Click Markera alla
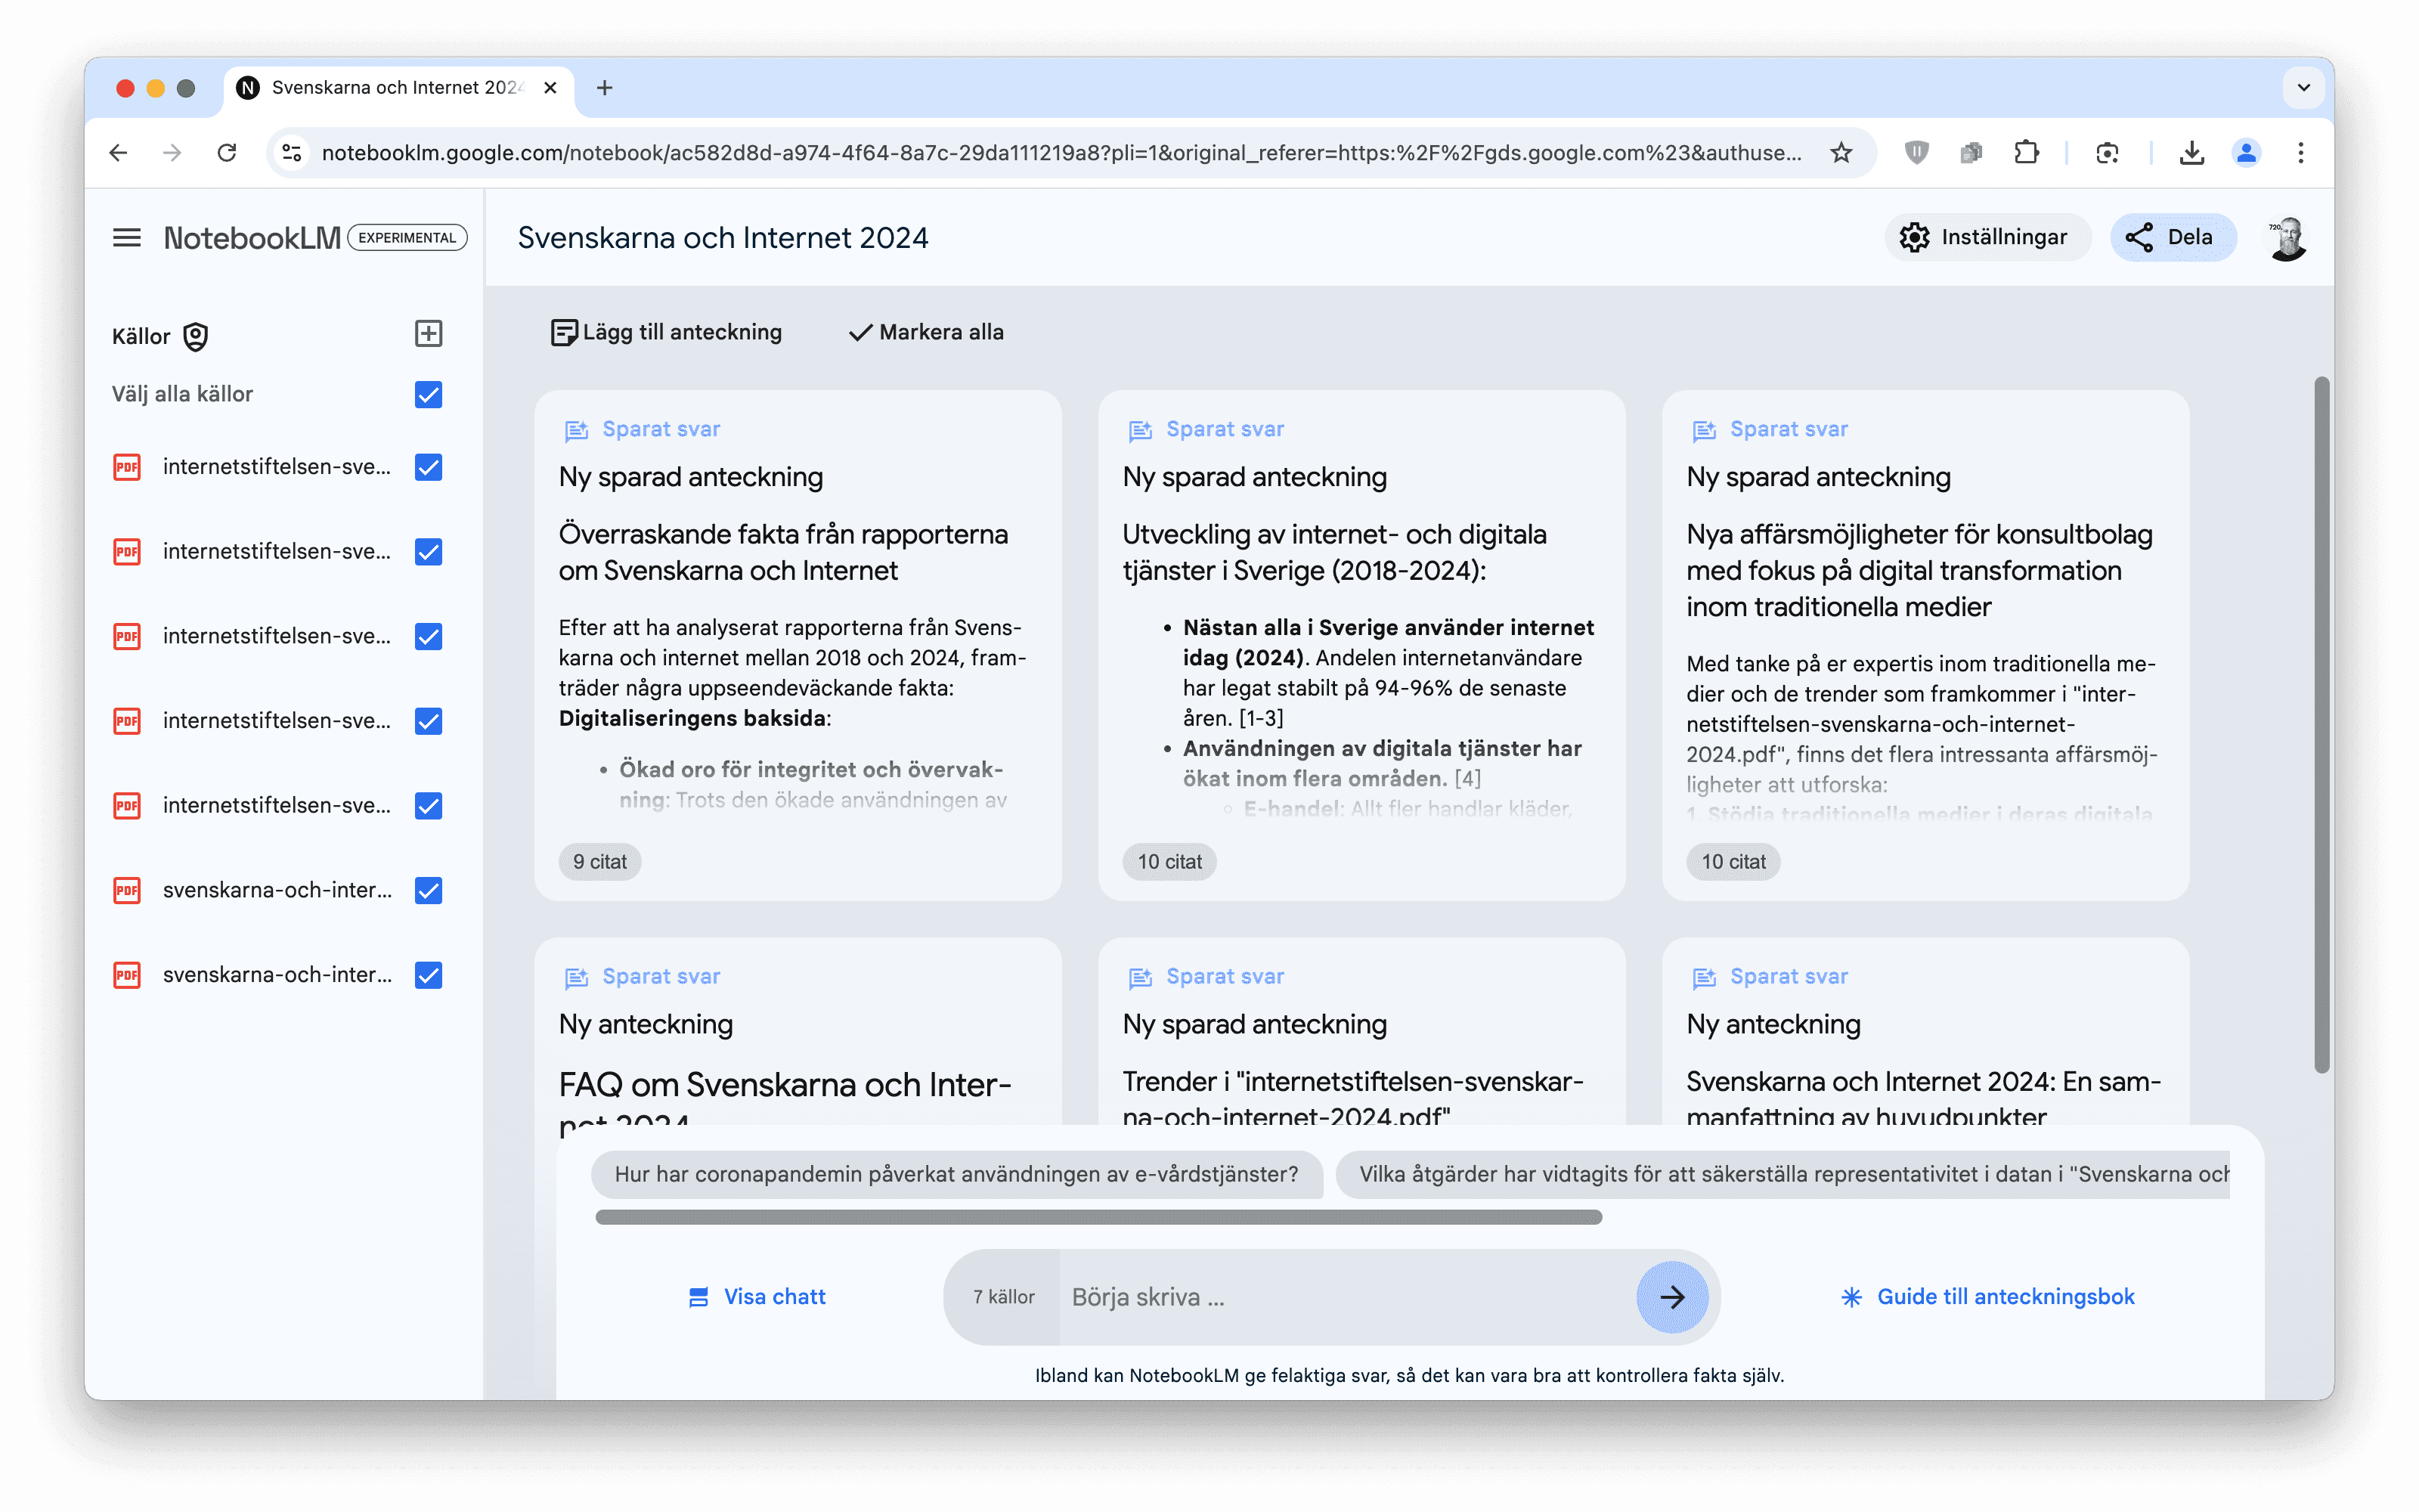2419x1512 pixels. point(925,332)
